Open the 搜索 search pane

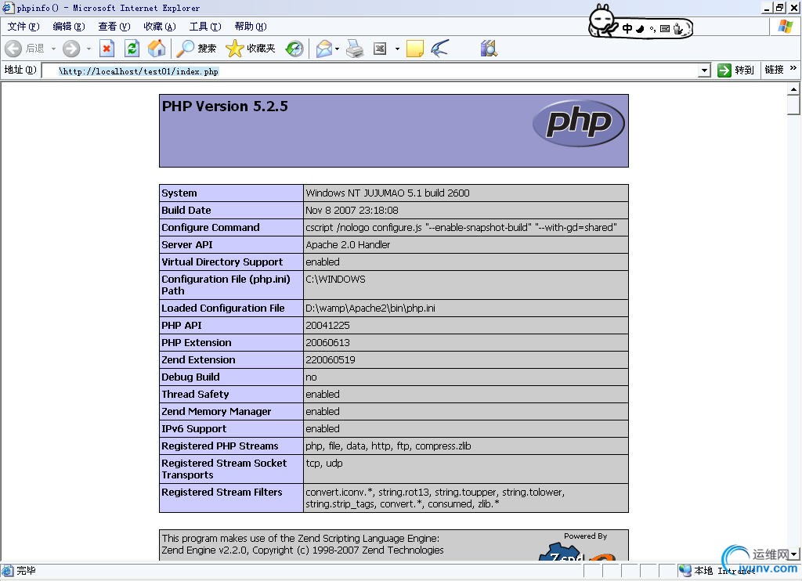(196, 49)
